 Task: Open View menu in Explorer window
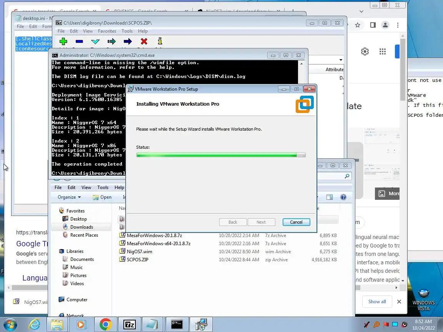[86, 188]
